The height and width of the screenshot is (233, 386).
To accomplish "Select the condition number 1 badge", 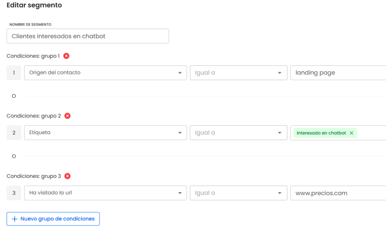I will pos(14,73).
